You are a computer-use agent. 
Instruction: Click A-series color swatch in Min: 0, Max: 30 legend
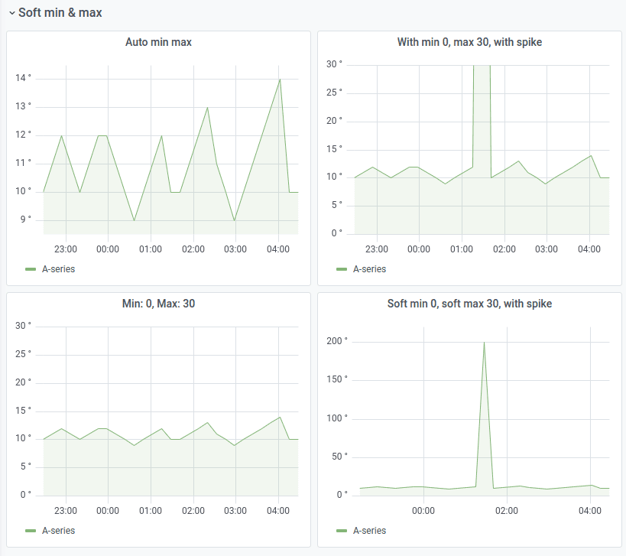31,531
